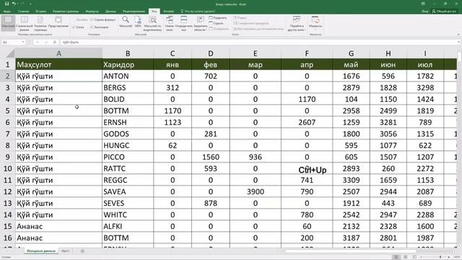Screen dimensions: 462x260
Task: Open the Review (Рецензирование) tab
Action: pyautogui.click(x=134, y=12)
